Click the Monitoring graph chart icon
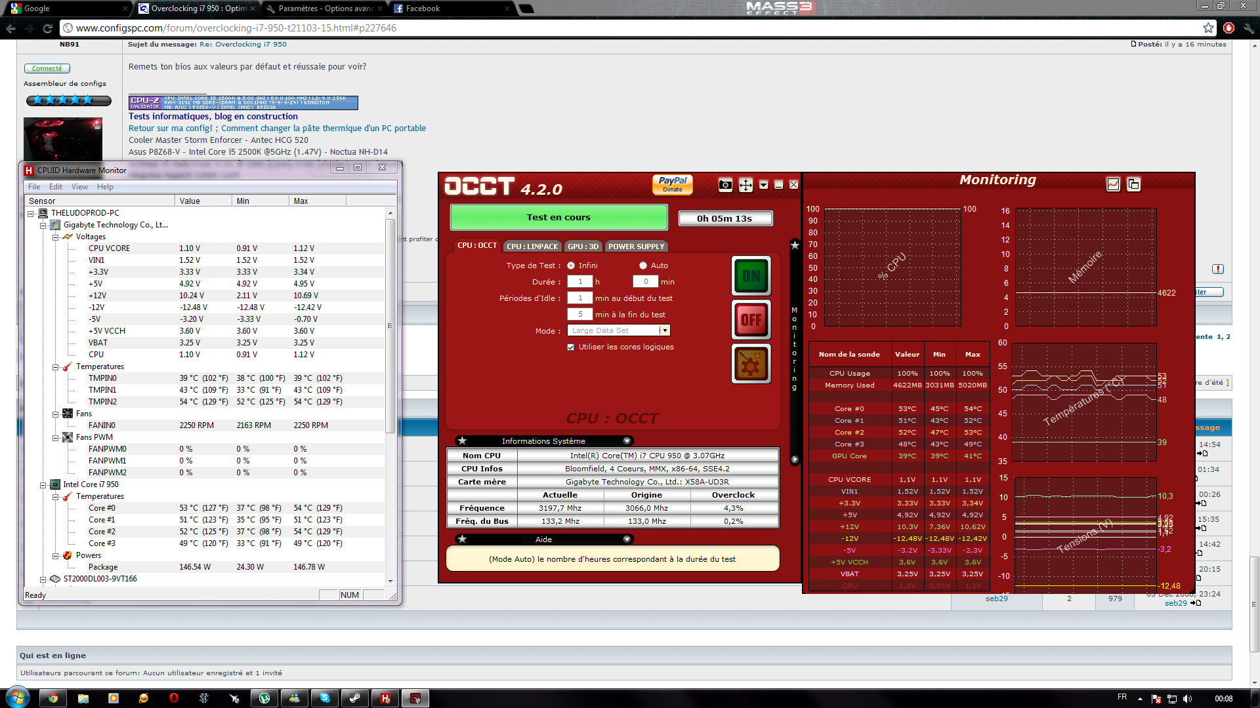Viewport: 1260px width, 708px height. click(x=1113, y=185)
